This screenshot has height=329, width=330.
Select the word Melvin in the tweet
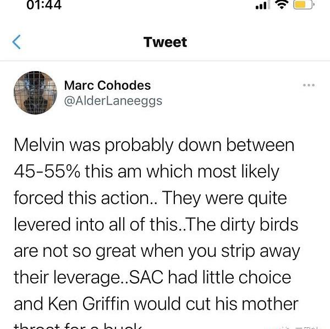point(39,145)
